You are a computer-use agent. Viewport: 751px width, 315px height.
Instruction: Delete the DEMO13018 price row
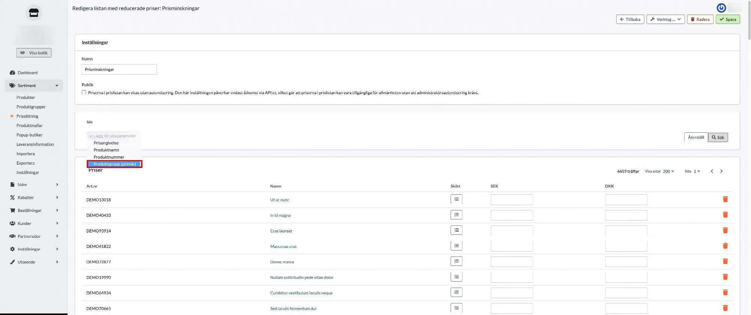coord(725,199)
